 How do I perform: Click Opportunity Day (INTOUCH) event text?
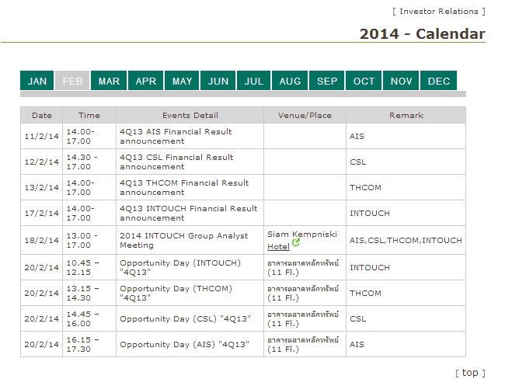180,267
